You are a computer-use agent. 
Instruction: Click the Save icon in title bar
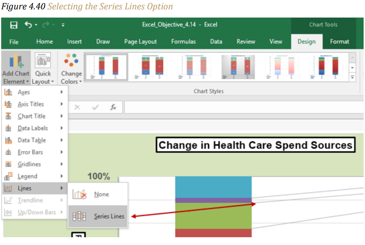14,25
